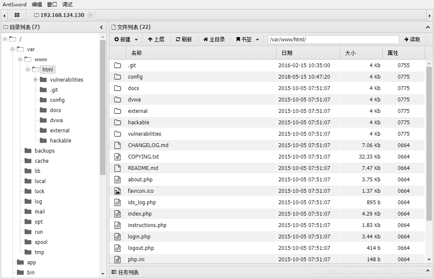Go to 主目录 home directory
Screen dimensions: 434x279
coord(214,39)
